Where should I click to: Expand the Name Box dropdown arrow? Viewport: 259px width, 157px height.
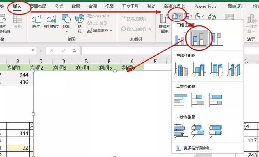click(33, 50)
